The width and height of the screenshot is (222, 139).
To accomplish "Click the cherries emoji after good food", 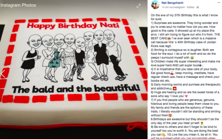I will point(172,73).
